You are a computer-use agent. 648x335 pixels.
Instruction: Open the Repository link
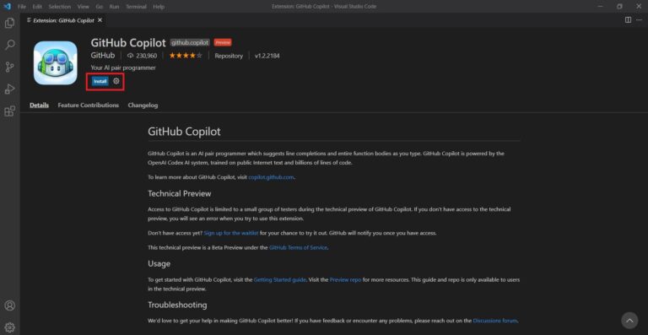pos(229,56)
